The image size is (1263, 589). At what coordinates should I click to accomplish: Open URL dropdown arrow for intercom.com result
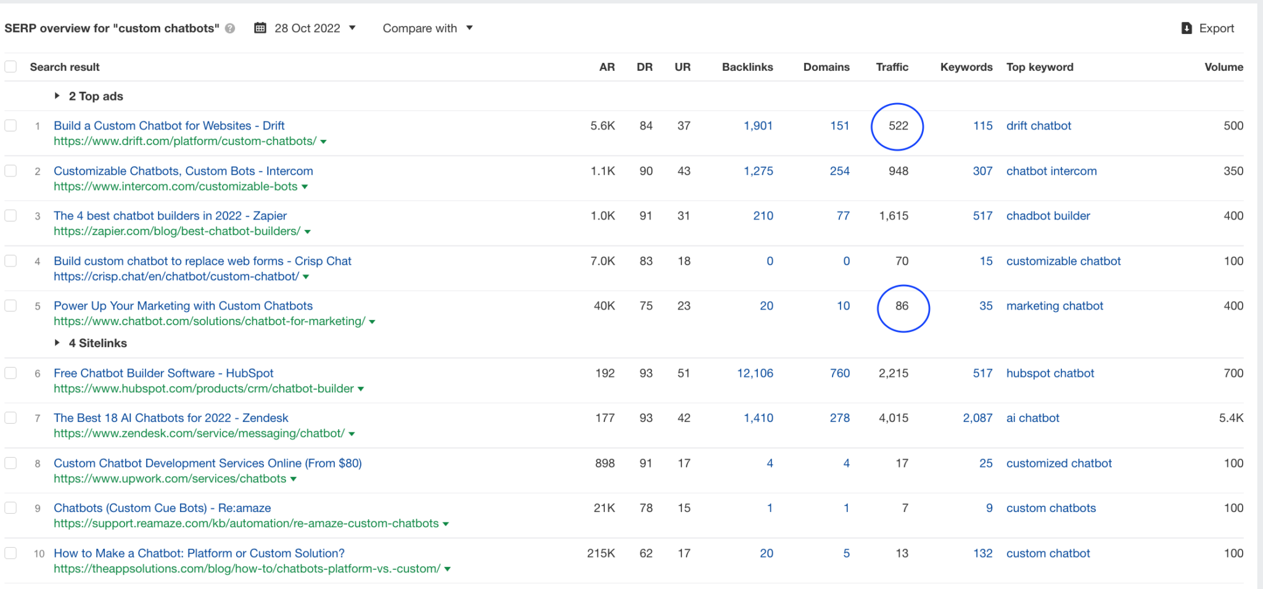coord(305,187)
